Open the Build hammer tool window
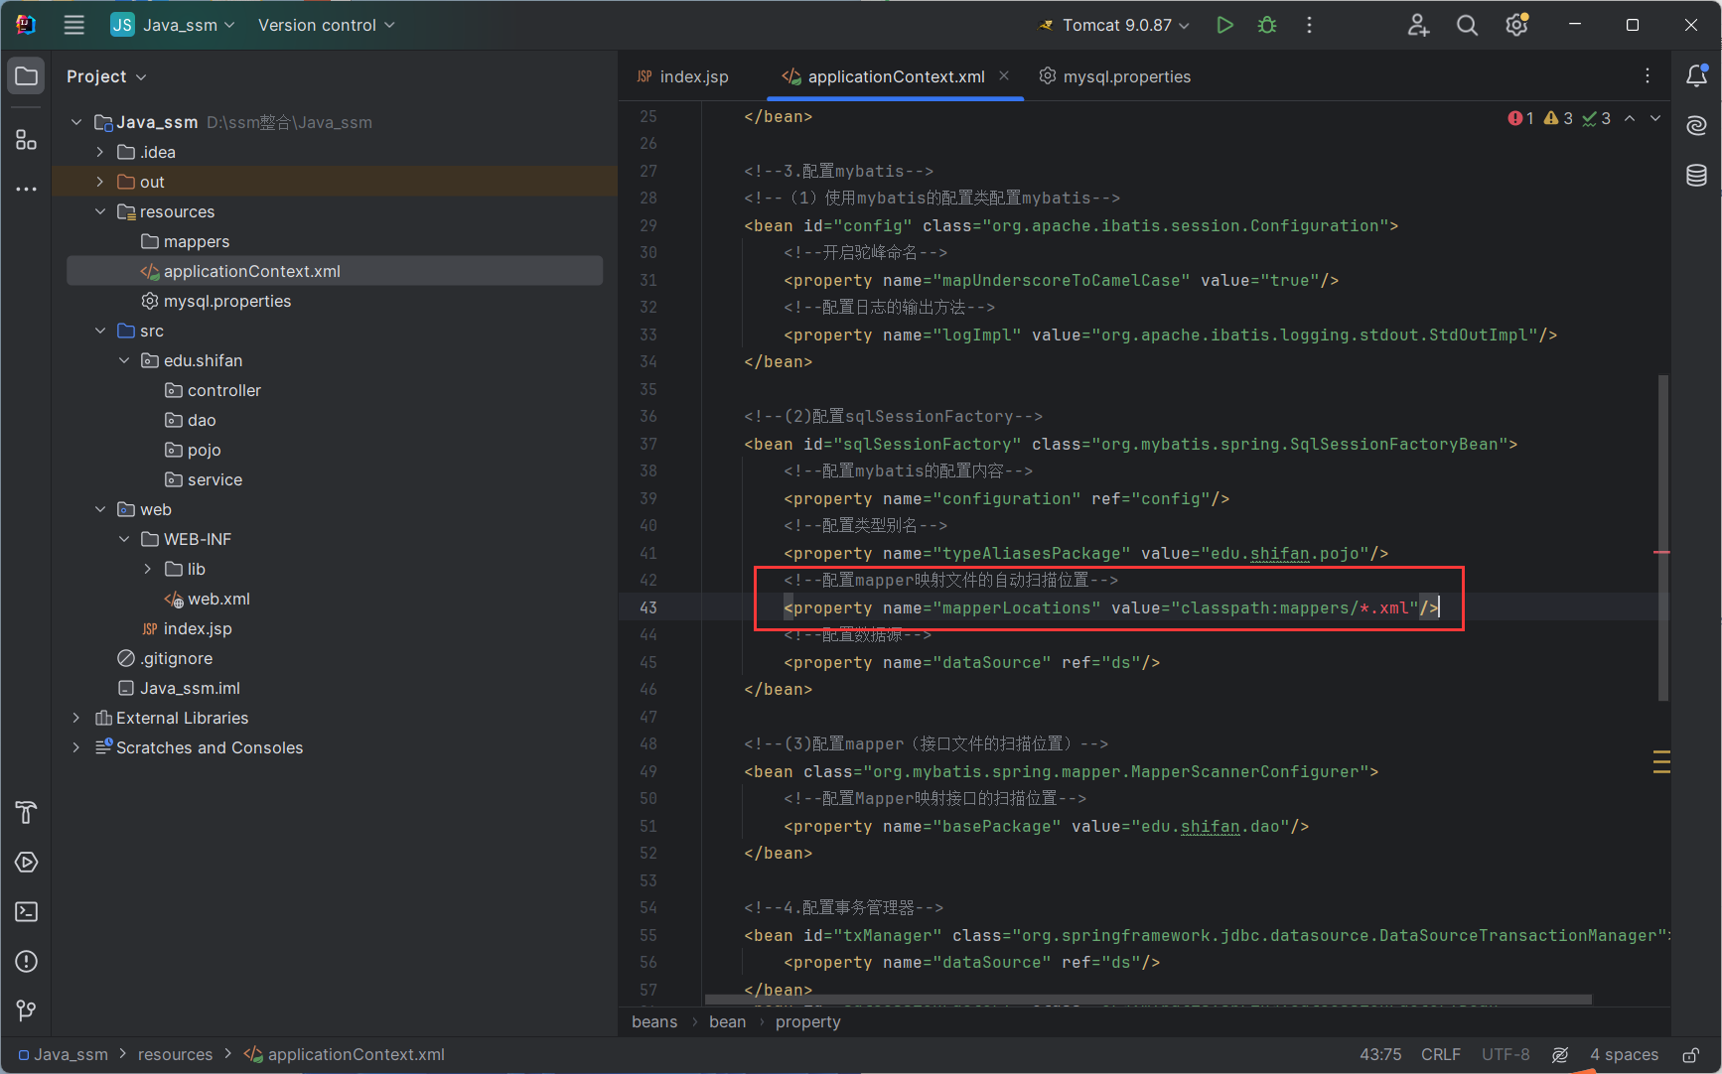Viewport: 1722px width, 1074px height. 27,812
